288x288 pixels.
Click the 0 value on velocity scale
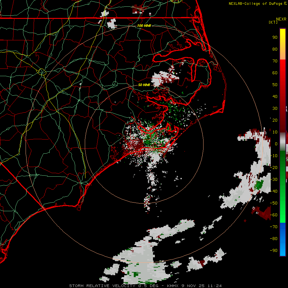tap(276, 144)
